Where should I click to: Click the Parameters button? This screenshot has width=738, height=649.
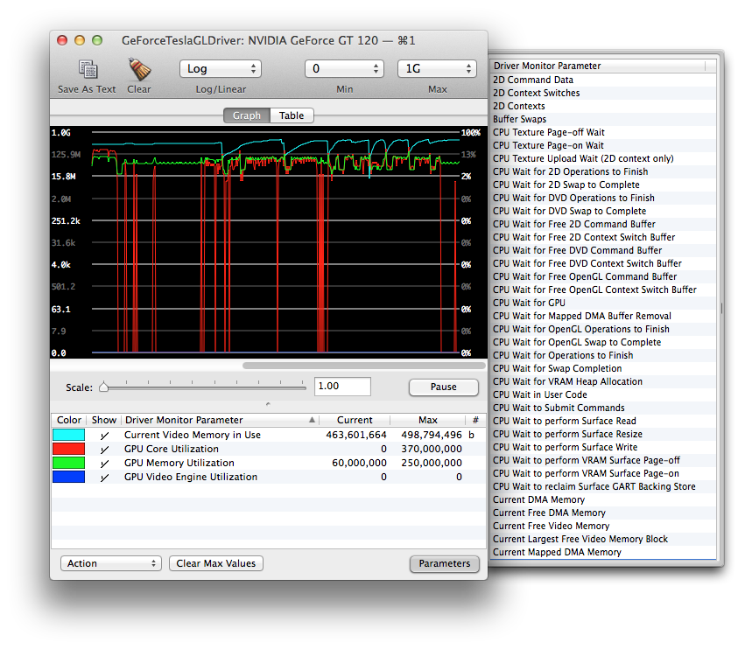445,563
